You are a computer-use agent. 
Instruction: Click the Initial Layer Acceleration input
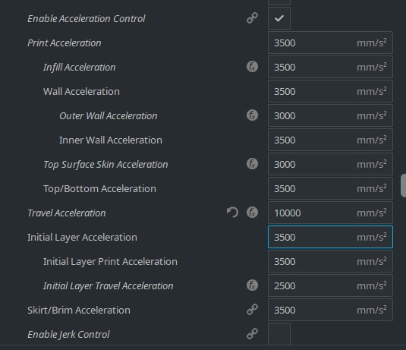pyautogui.click(x=330, y=237)
